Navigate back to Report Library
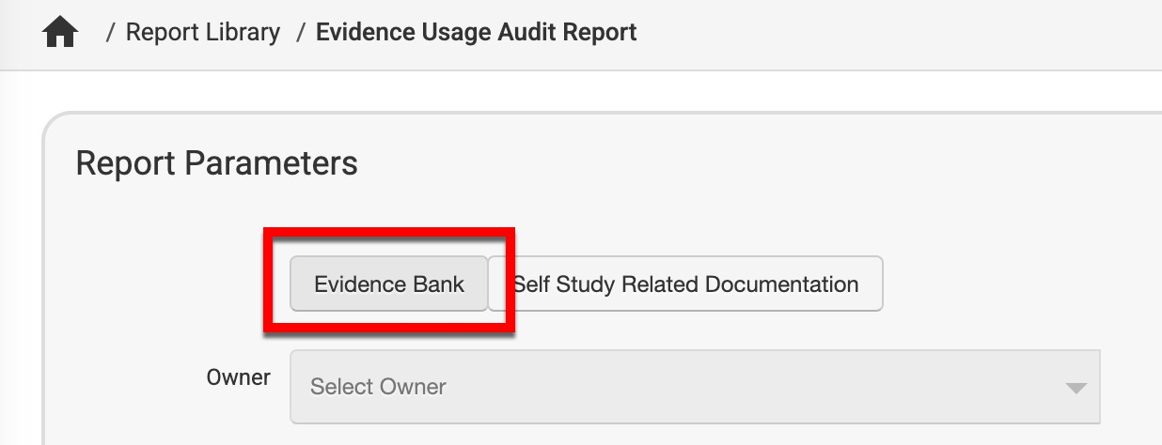This screenshot has width=1162, height=445. tap(202, 33)
